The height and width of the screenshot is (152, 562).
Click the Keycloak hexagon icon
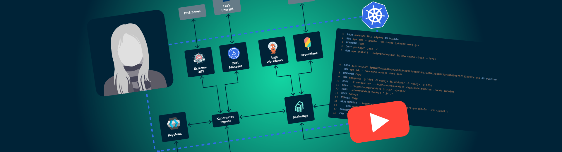[174, 124]
